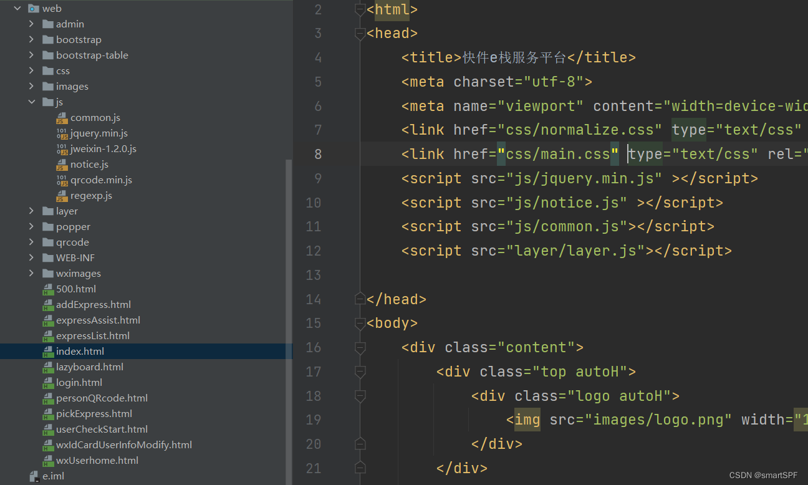Fold the logo autoH div on line 18

tap(360, 396)
